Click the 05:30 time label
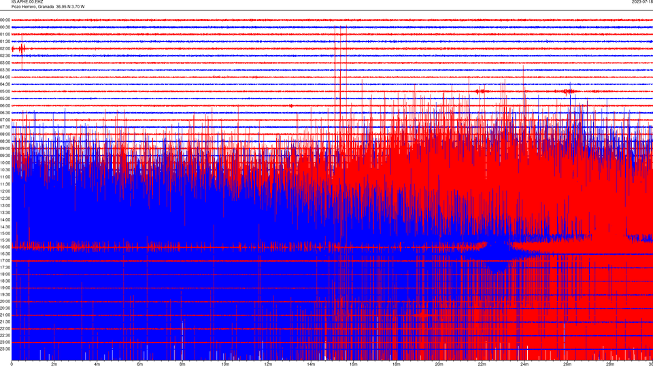This screenshot has width=653, height=367. 5,99
